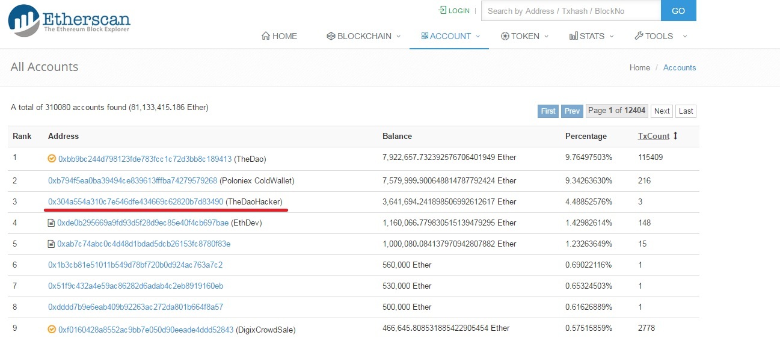Open TheDao address 0xbb9bc244d798

coord(145,159)
